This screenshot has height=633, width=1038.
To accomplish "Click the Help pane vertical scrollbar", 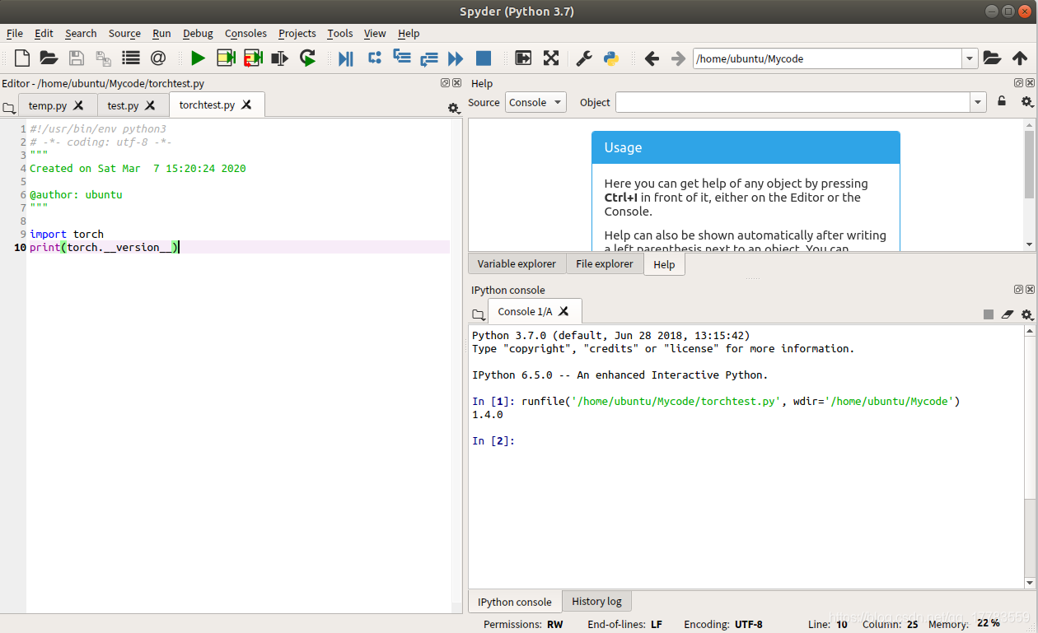I will click(1029, 165).
